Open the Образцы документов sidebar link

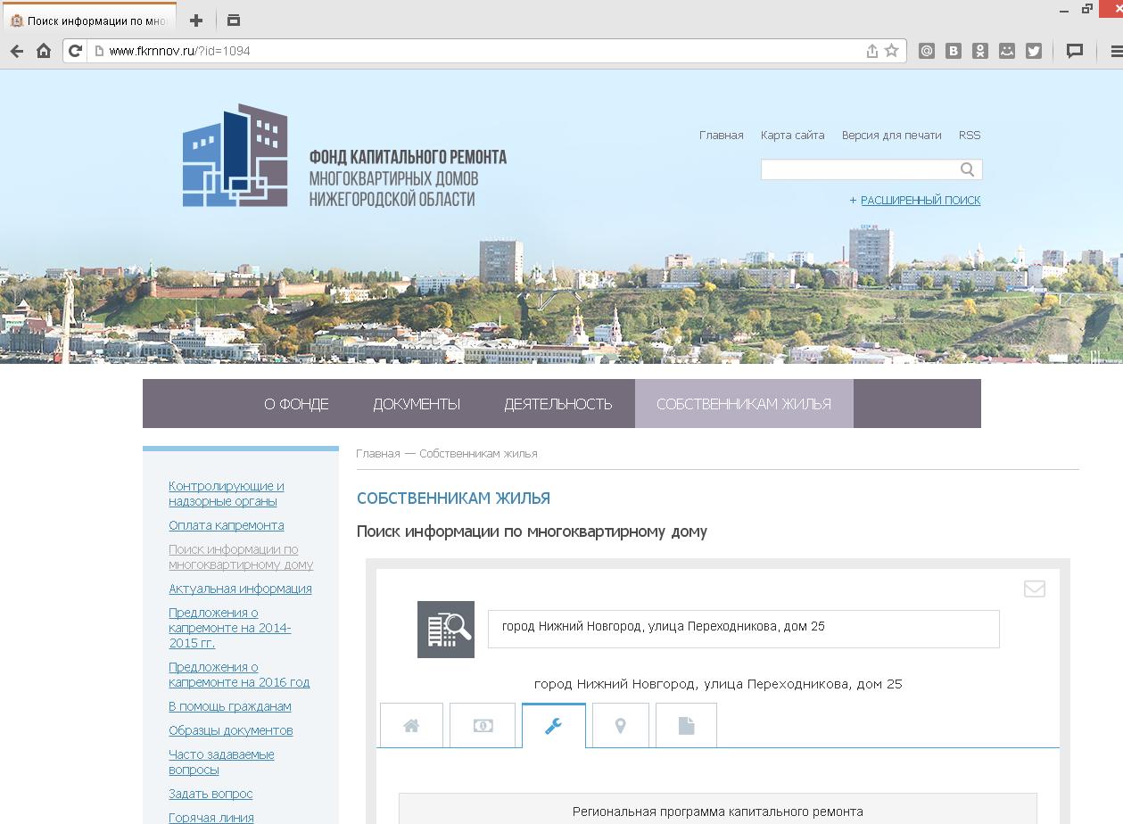230,730
